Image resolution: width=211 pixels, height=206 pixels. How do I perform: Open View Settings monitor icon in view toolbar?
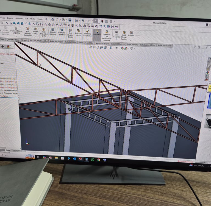[132, 48]
